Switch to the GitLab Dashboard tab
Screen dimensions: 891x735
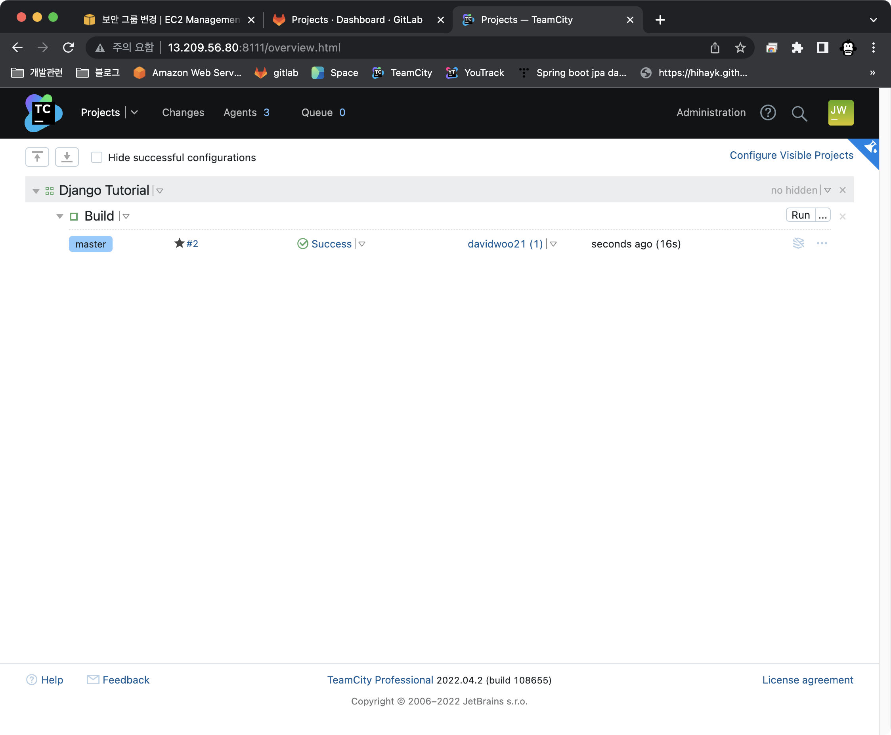358,19
